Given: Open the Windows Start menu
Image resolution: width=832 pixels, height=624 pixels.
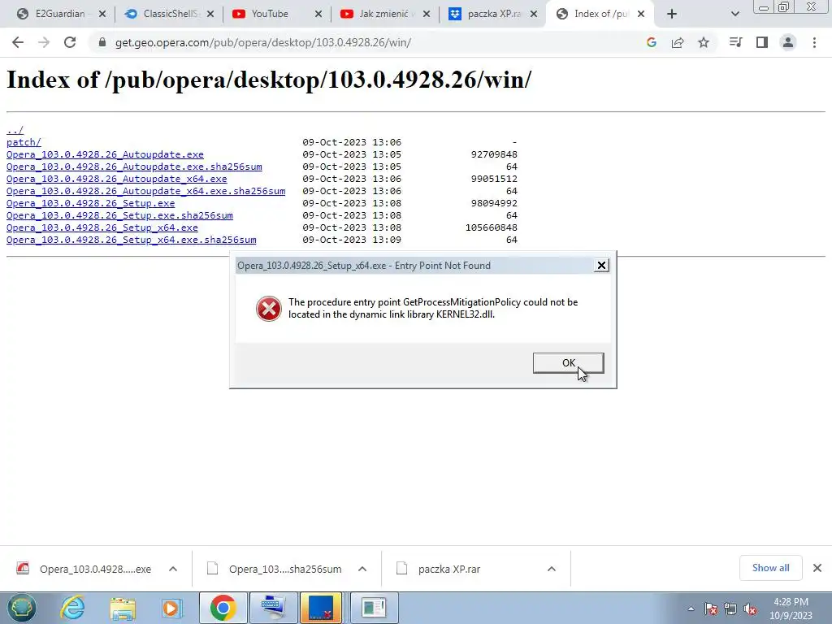Looking at the screenshot, I should tap(21, 608).
